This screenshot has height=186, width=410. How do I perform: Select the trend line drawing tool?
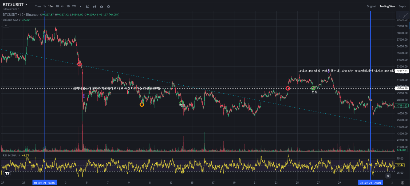[405, 15]
